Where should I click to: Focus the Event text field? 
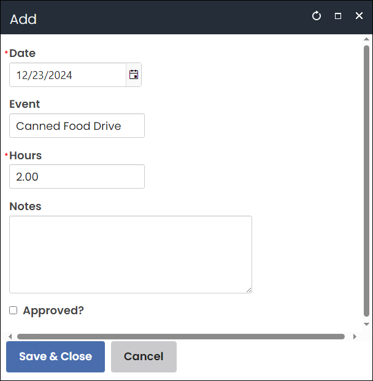click(x=77, y=126)
